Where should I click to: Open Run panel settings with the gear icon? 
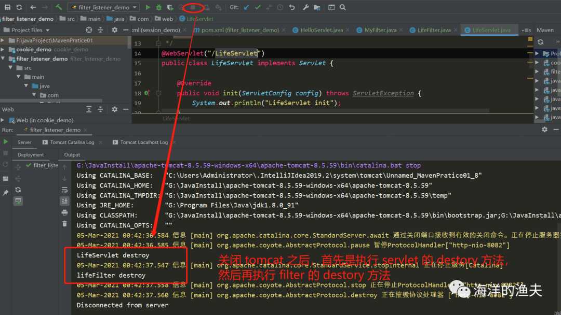(x=544, y=130)
